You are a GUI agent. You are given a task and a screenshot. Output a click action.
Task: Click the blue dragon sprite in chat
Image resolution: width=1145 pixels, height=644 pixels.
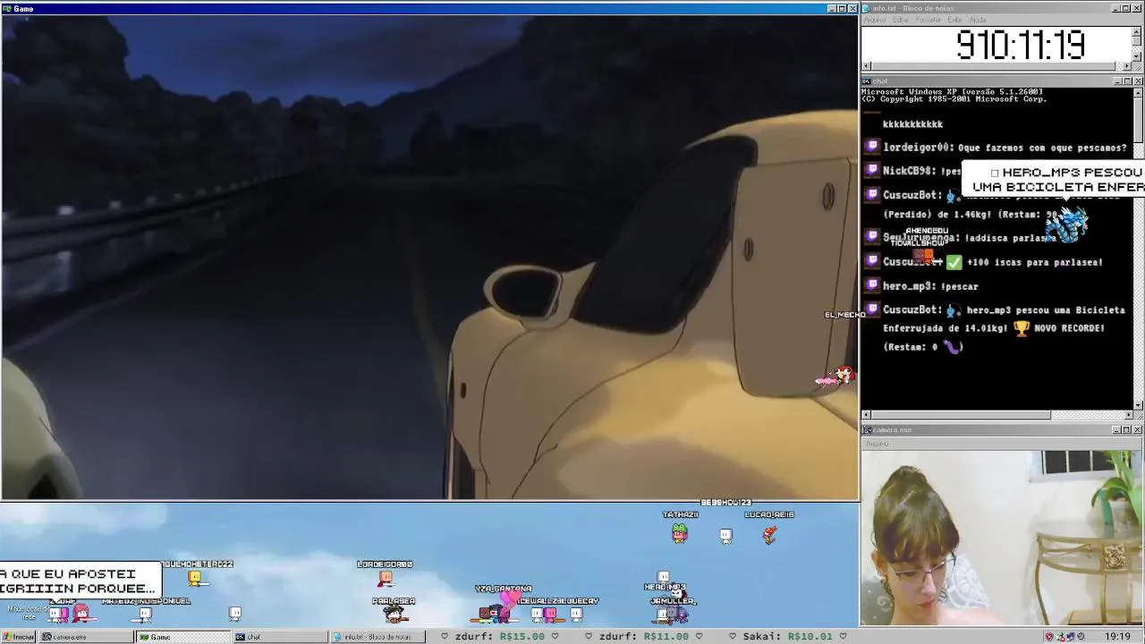point(1066,225)
